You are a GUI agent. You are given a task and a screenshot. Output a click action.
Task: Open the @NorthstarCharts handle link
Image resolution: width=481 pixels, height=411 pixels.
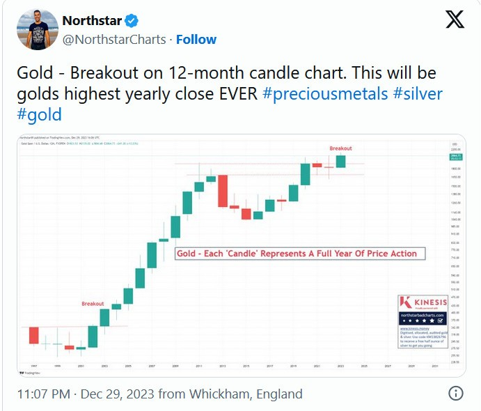[x=116, y=39]
